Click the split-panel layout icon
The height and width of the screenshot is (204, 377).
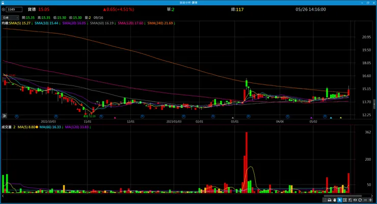tap(345, 200)
